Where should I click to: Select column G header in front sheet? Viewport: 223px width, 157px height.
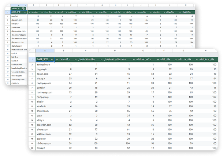click(183, 51)
